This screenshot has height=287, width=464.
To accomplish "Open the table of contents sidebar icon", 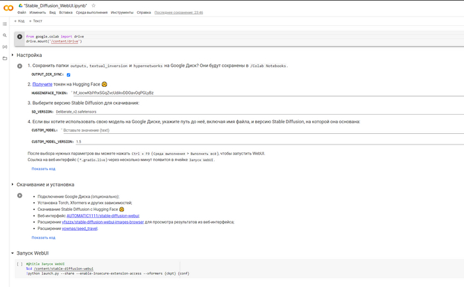I will tap(5, 24).
